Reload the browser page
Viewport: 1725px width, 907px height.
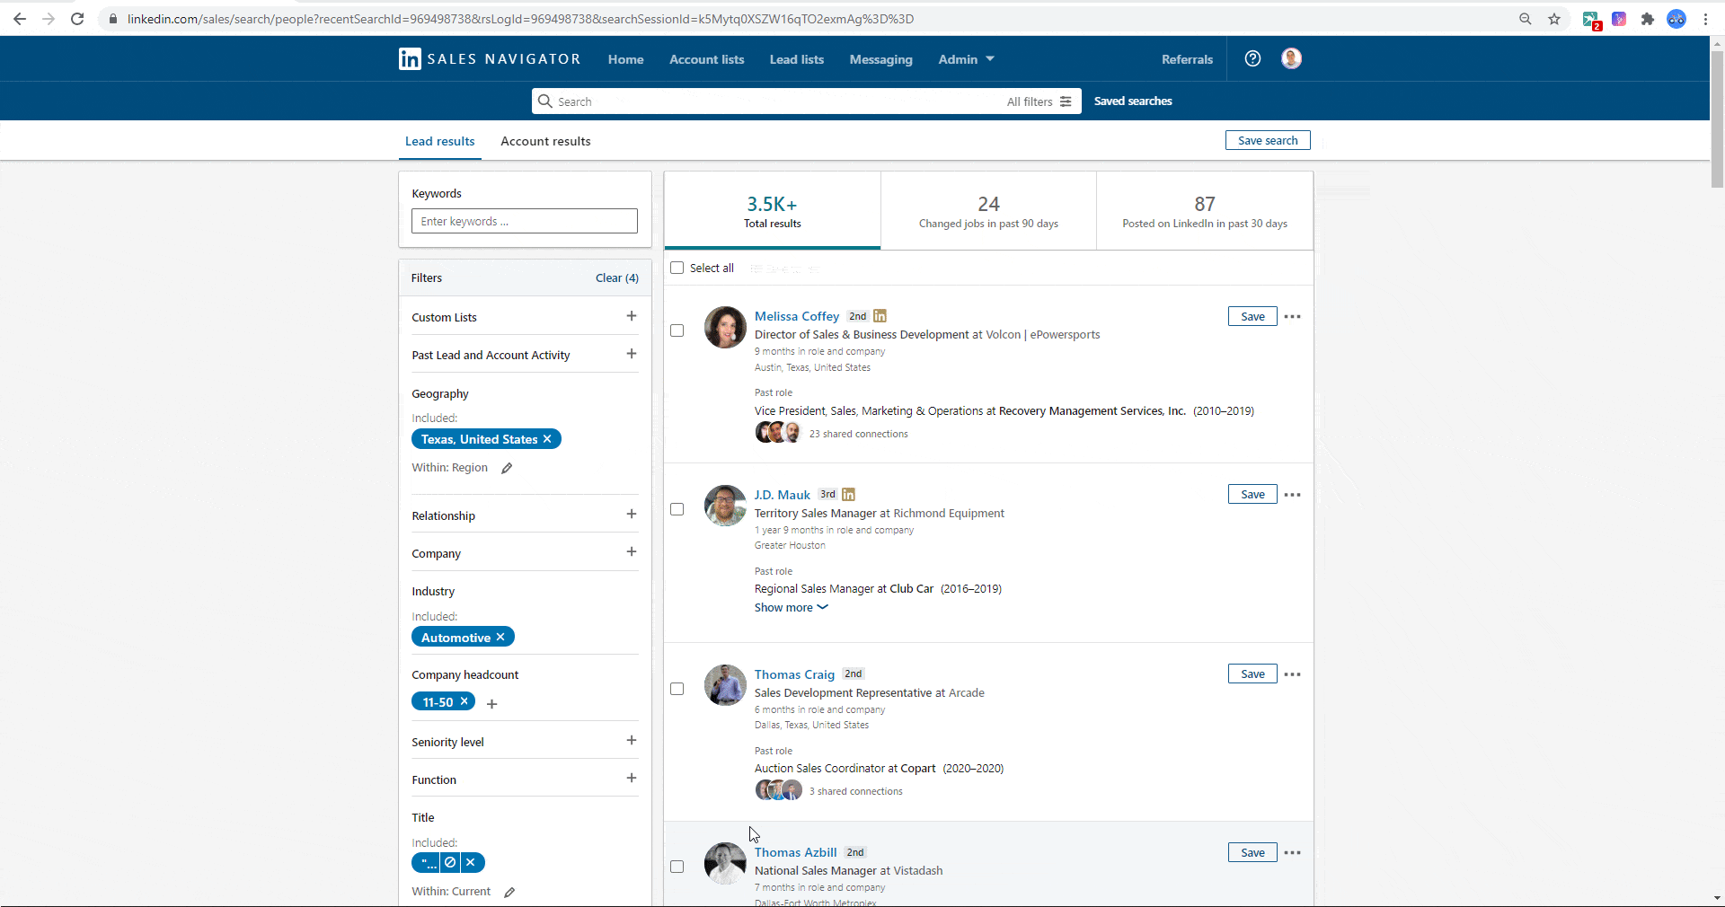[77, 19]
